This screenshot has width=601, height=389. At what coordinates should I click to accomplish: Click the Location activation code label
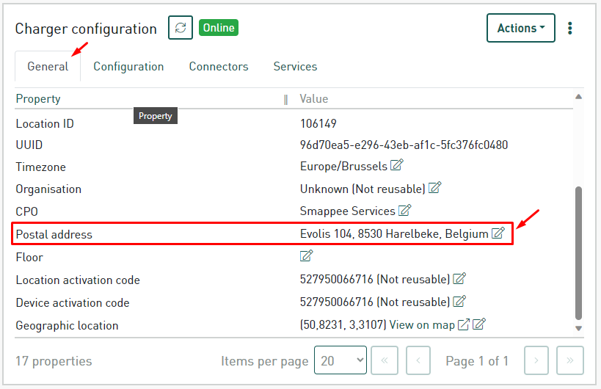pyautogui.click(x=78, y=280)
